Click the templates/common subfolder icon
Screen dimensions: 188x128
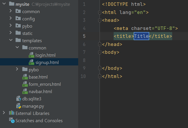pos(25,47)
